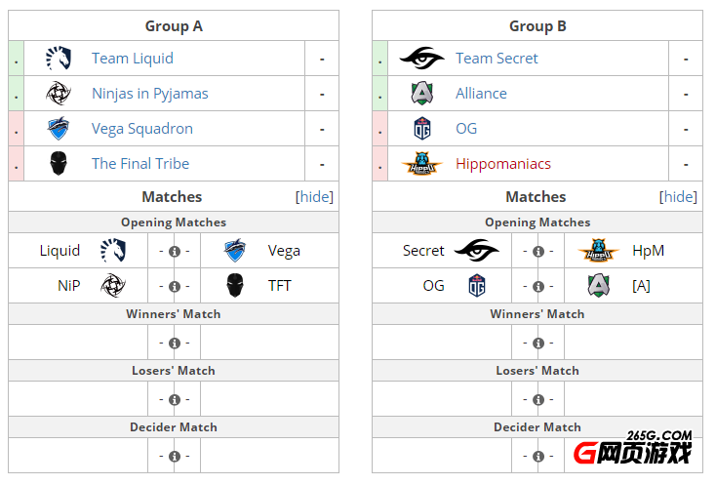716x485 pixels.
Task: Open info icon for OG vs Alliance match
Action: click(538, 286)
